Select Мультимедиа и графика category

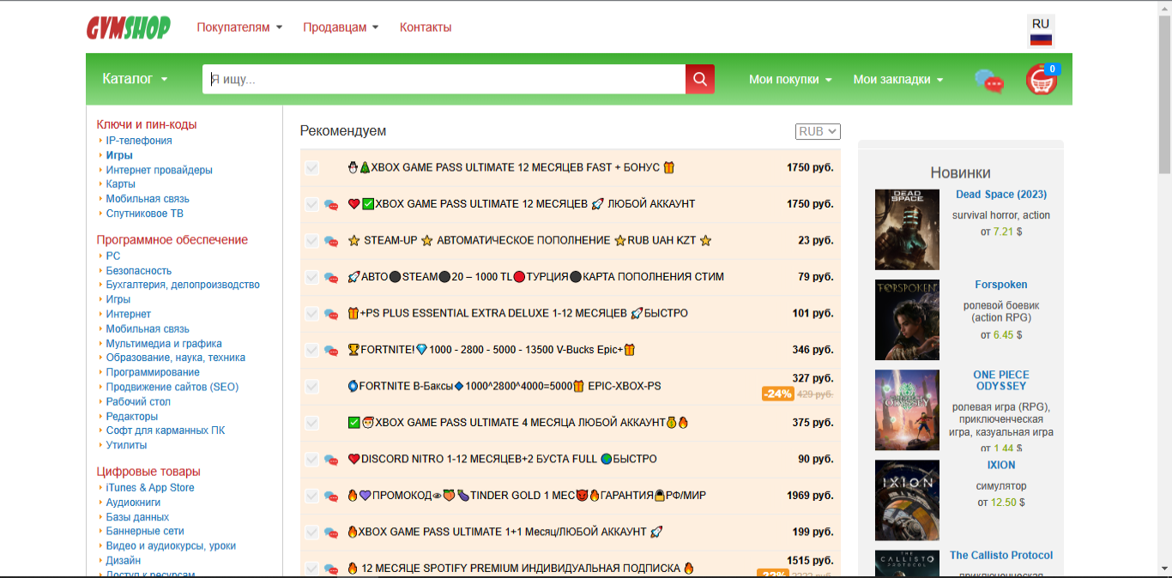coord(164,344)
